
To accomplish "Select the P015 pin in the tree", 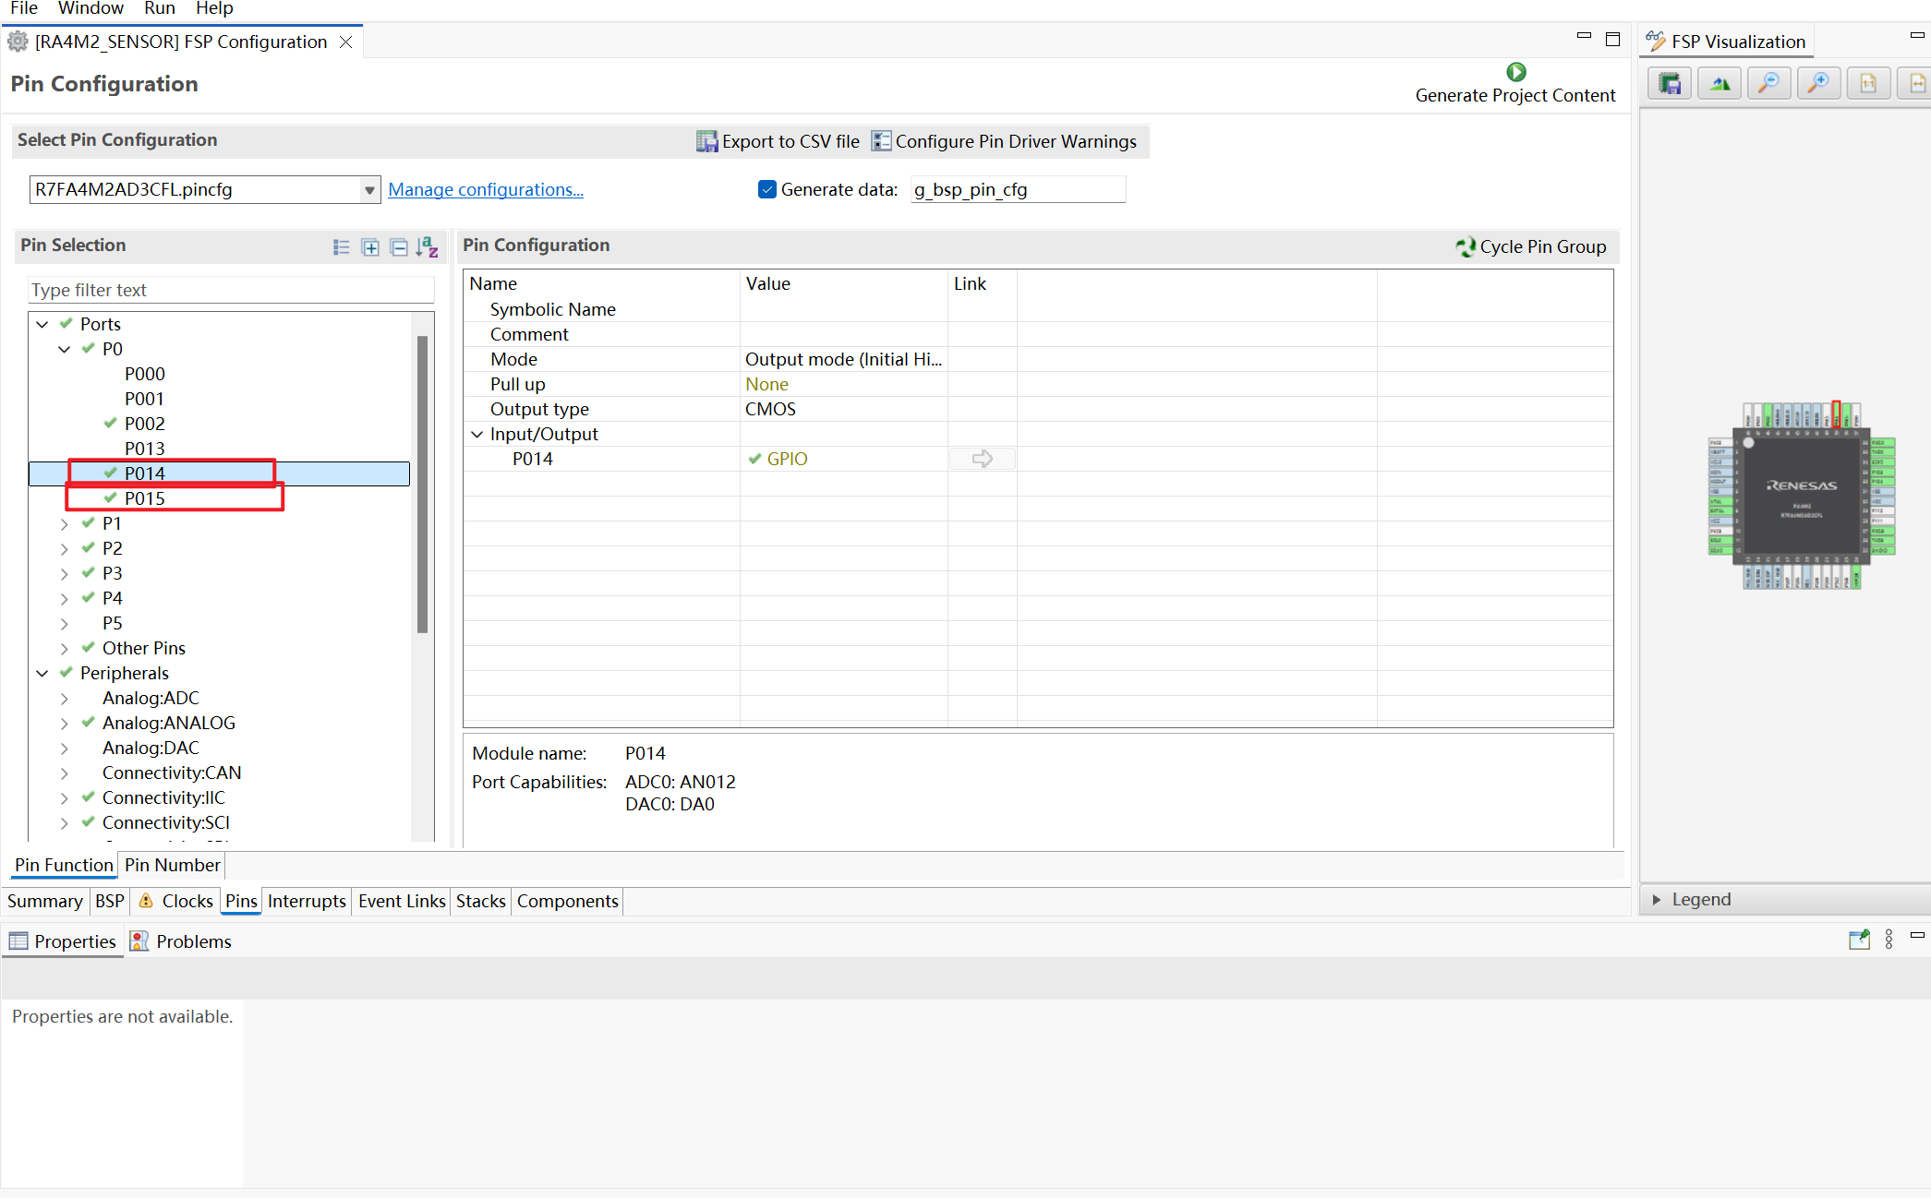I will (x=145, y=498).
